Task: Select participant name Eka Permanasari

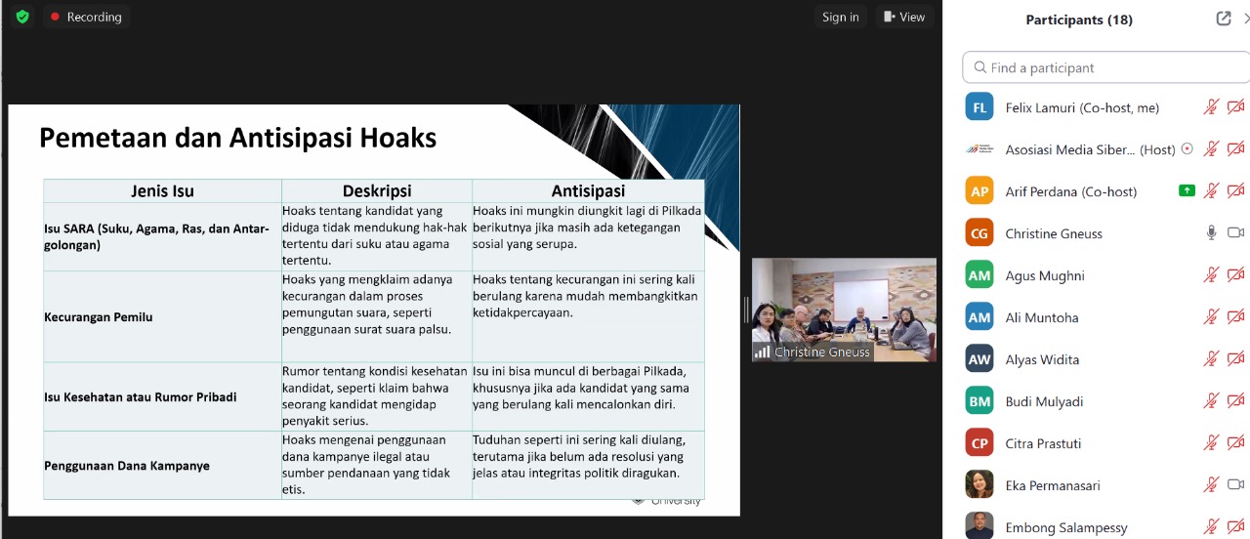Action: pyautogui.click(x=1052, y=485)
